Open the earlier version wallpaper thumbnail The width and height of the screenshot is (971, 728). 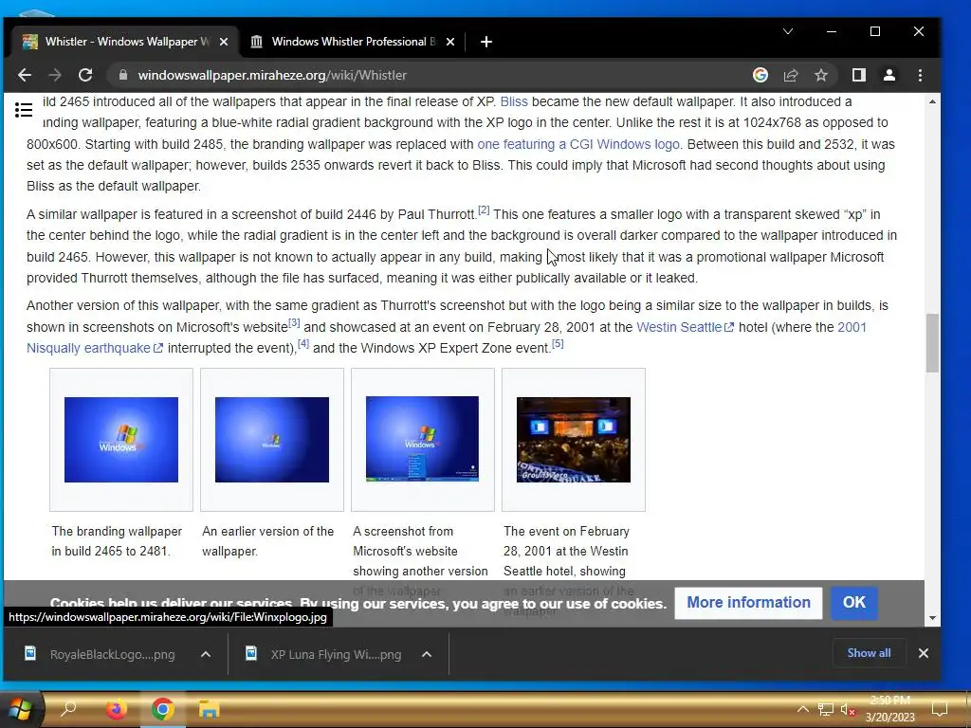pyautogui.click(x=272, y=440)
